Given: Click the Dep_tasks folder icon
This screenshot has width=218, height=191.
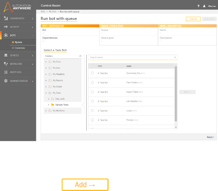Looking at the screenshot, I should click(52, 99).
